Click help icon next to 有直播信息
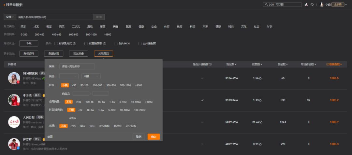352x155 pixels. click(104, 44)
